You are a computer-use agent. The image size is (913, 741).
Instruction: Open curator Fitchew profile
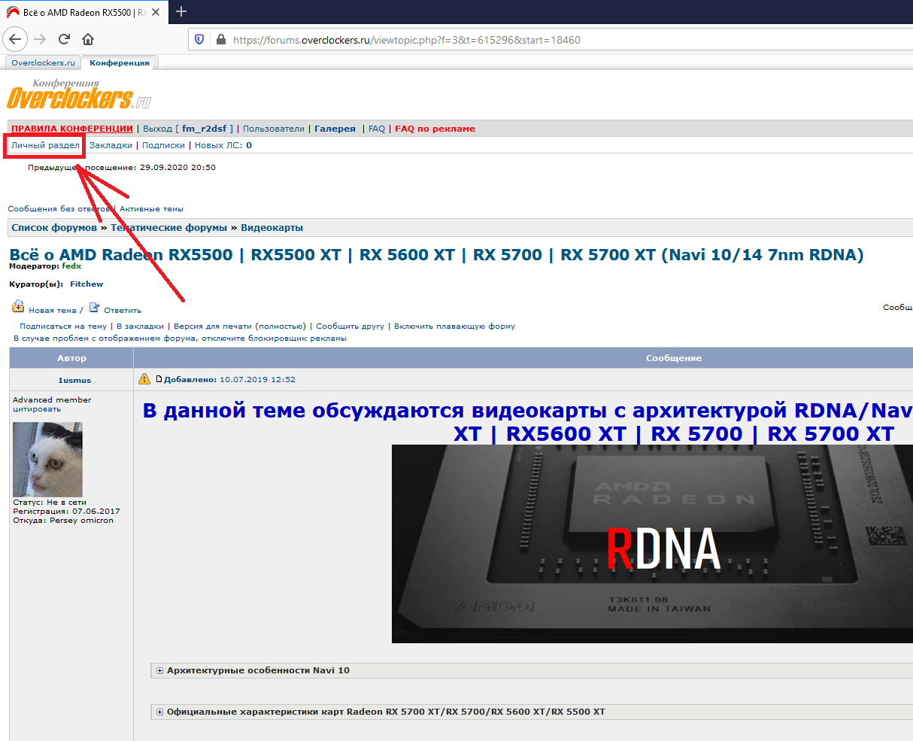pos(86,284)
